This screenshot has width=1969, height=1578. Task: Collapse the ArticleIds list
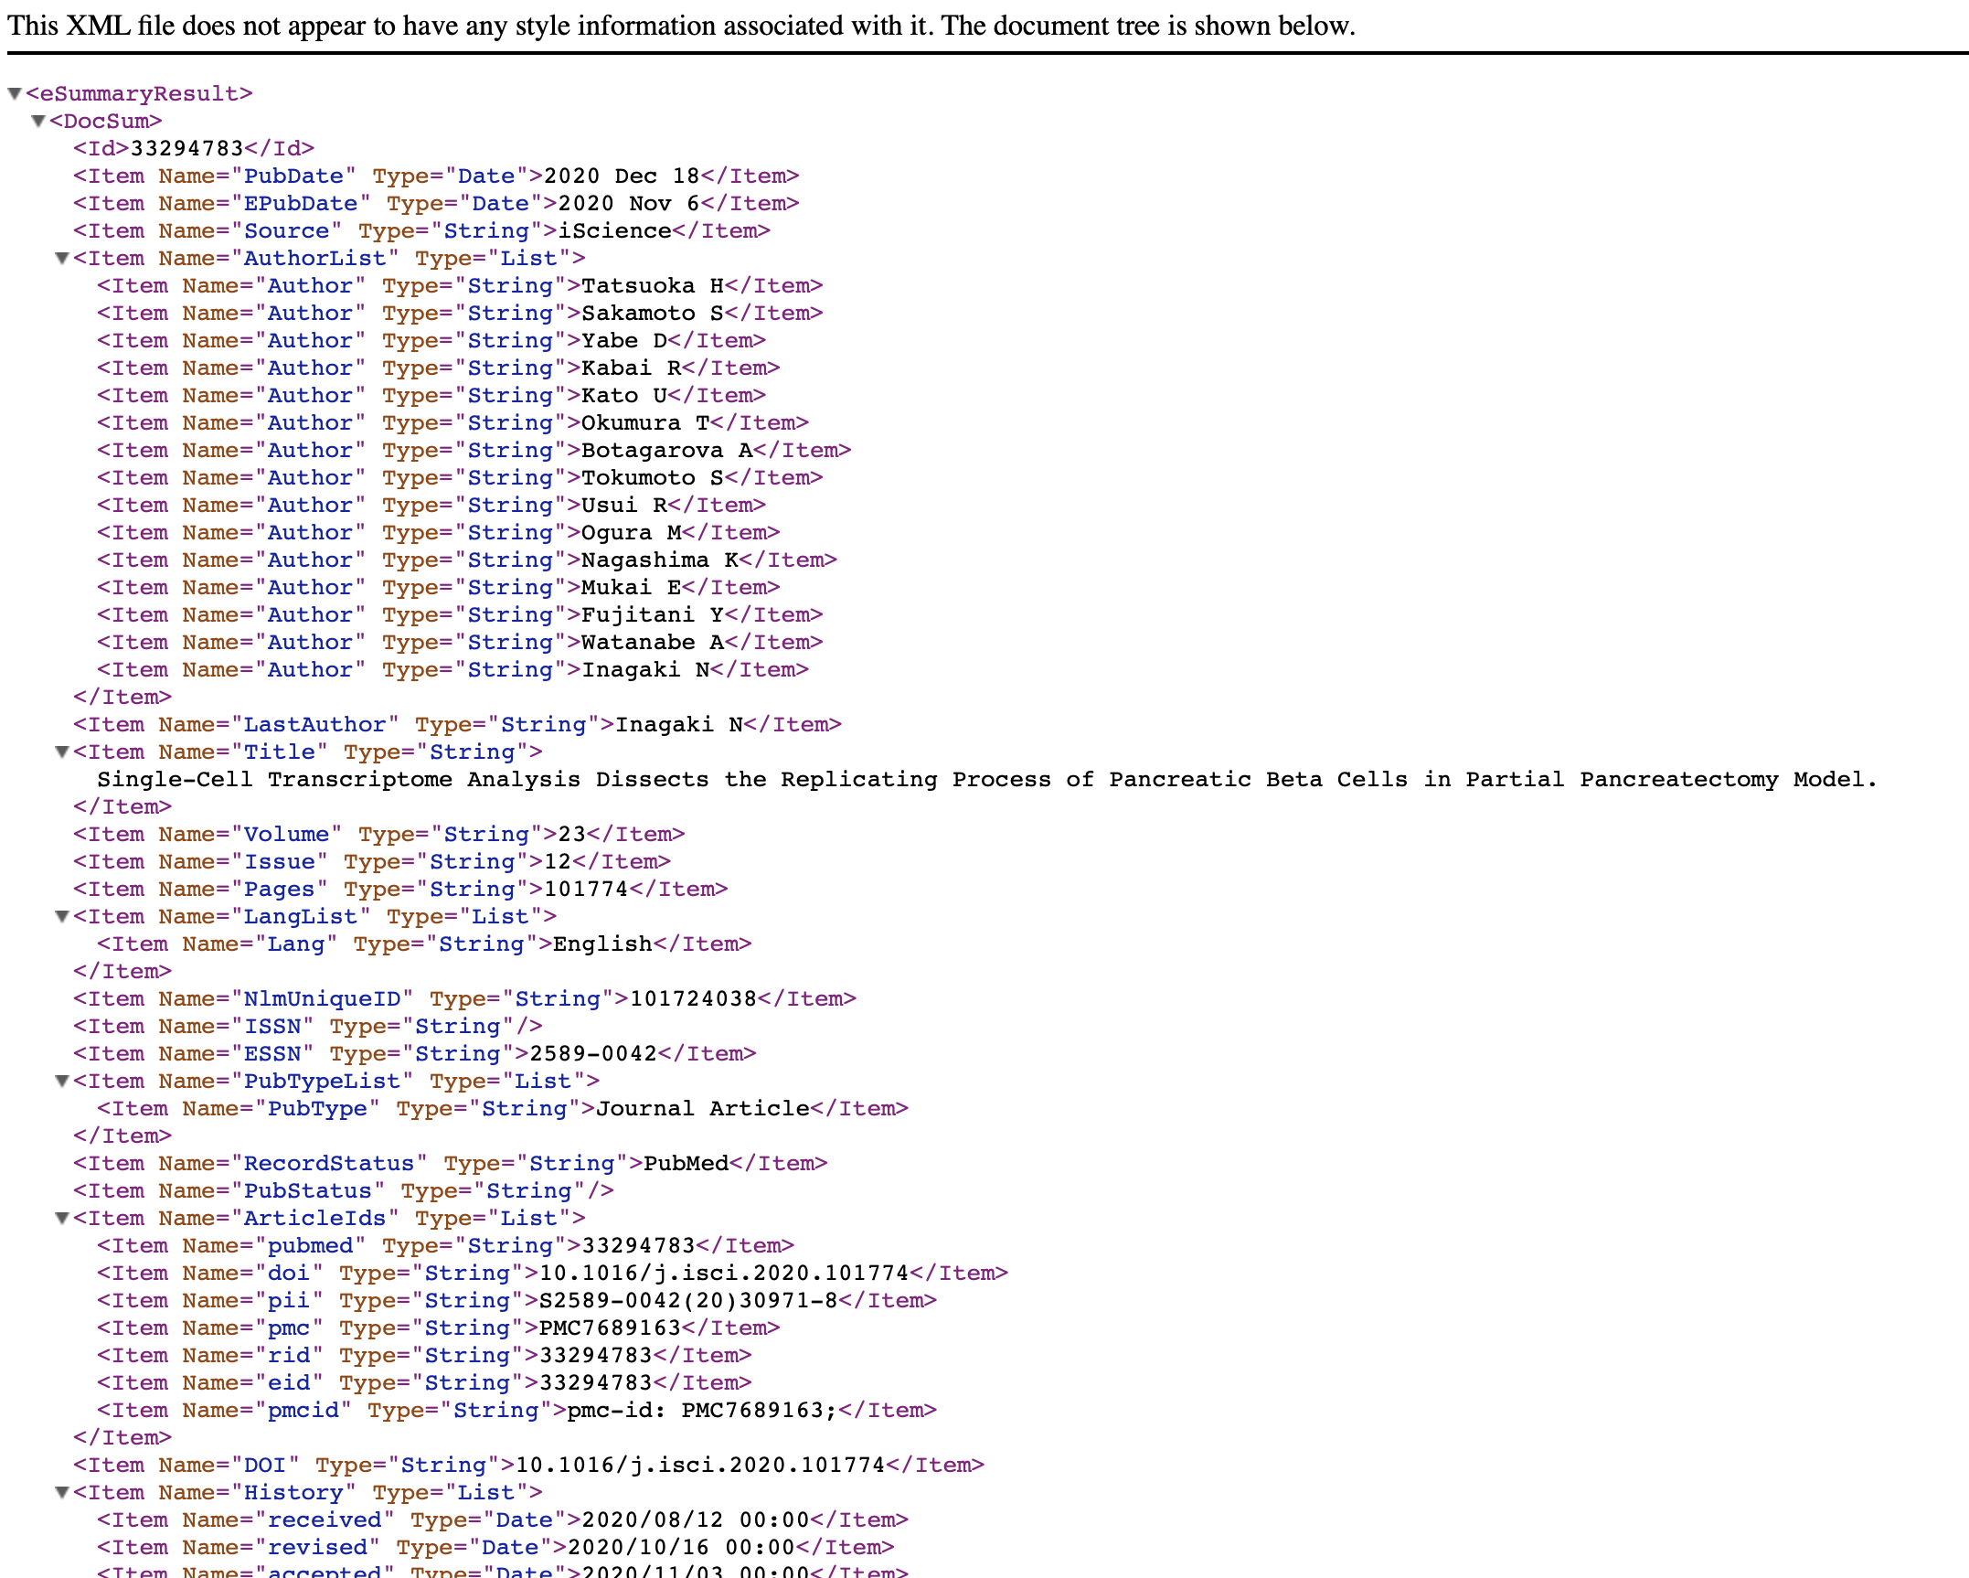pos(62,1219)
